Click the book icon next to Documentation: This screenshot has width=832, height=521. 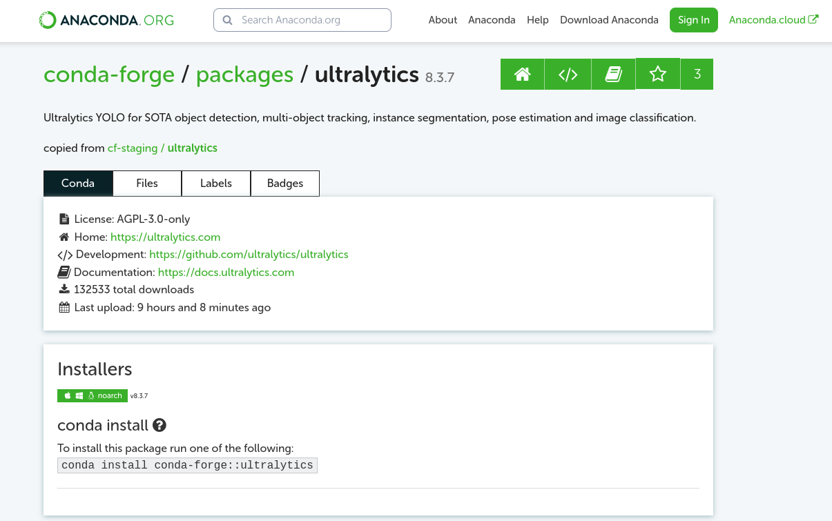[x=64, y=272]
